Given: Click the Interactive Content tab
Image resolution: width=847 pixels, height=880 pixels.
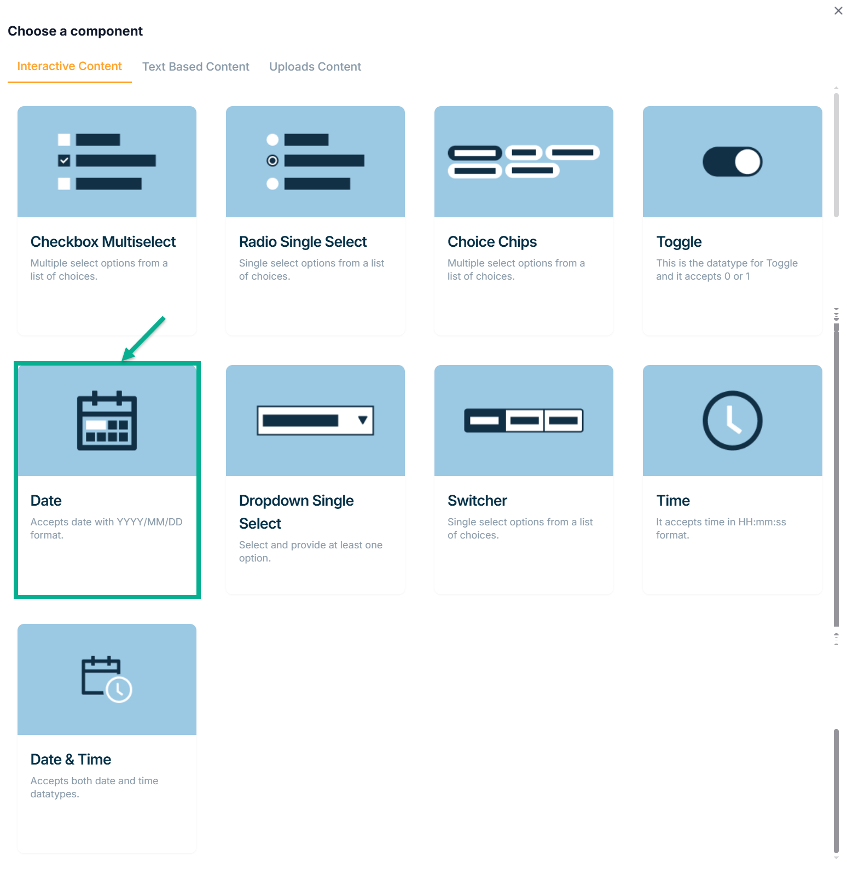Looking at the screenshot, I should (69, 66).
